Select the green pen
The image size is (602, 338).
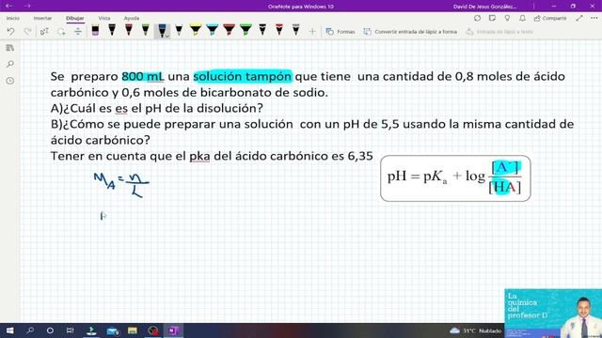pos(145,31)
